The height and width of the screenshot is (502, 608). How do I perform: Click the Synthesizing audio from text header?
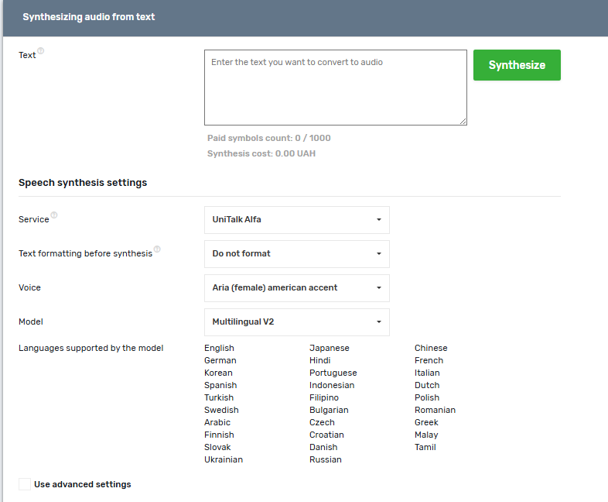89,17
